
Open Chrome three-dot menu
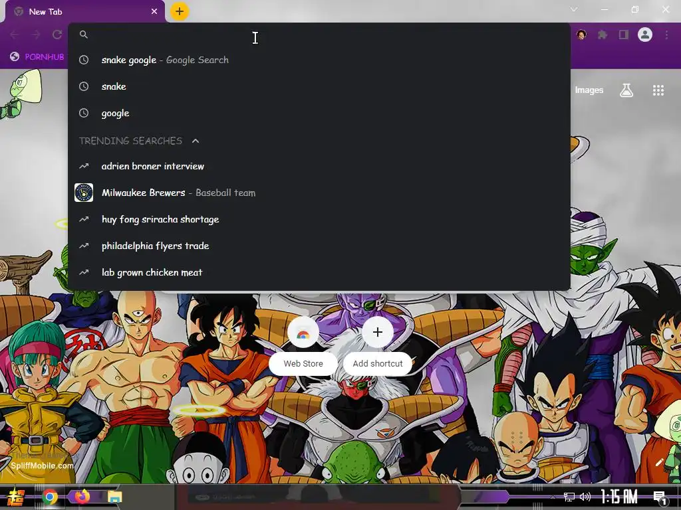[x=666, y=35]
